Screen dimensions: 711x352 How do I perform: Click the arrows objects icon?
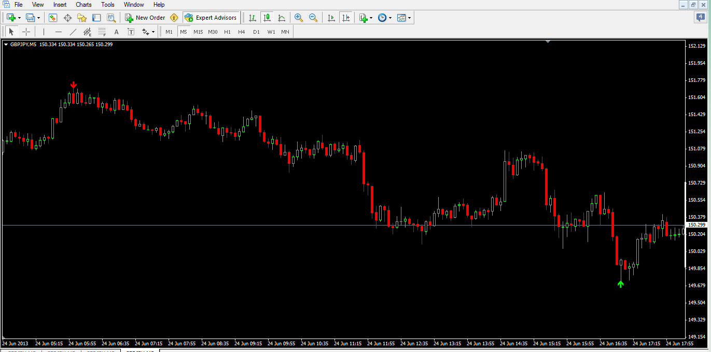tap(146, 32)
